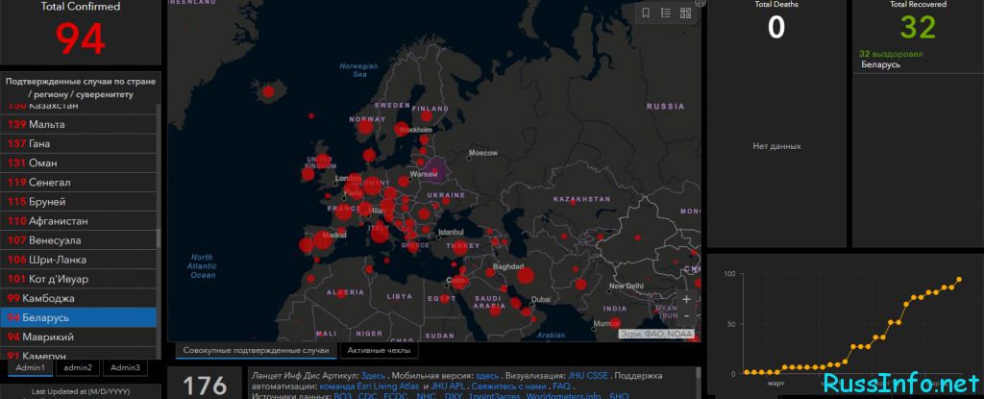The height and width of the screenshot is (399, 984).
Task: Click the Эсри, ФАО, NOAA map attribution
Action: (x=658, y=334)
